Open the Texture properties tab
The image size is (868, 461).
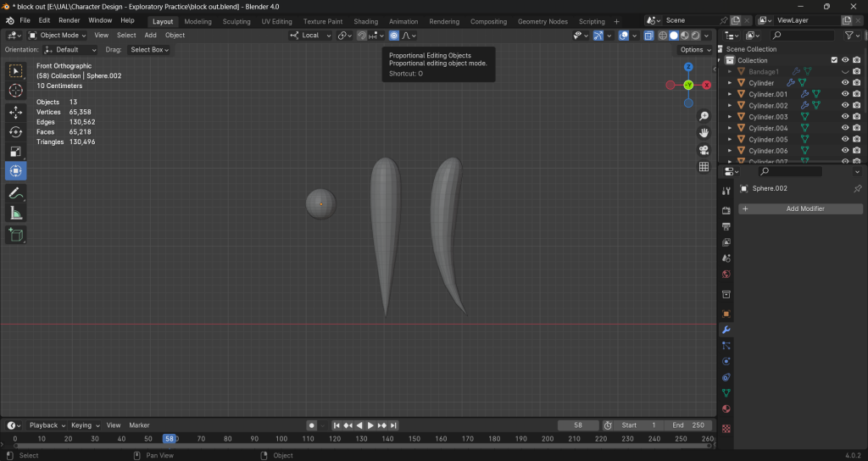726,429
